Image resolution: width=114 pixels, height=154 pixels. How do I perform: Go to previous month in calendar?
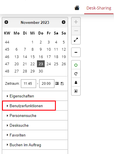point(6,22)
